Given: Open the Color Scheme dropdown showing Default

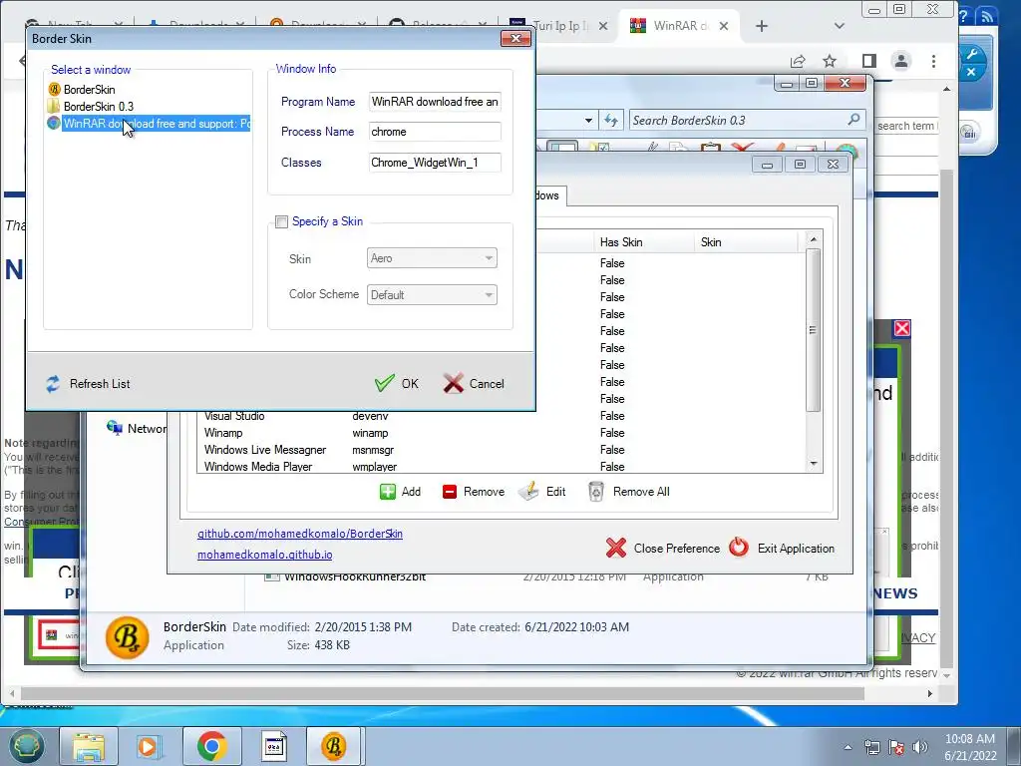Looking at the screenshot, I should point(432,294).
